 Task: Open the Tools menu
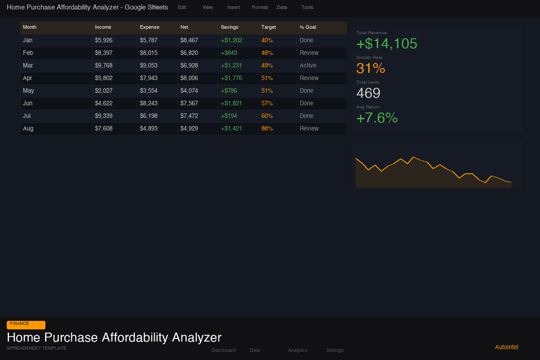pyautogui.click(x=307, y=7)
